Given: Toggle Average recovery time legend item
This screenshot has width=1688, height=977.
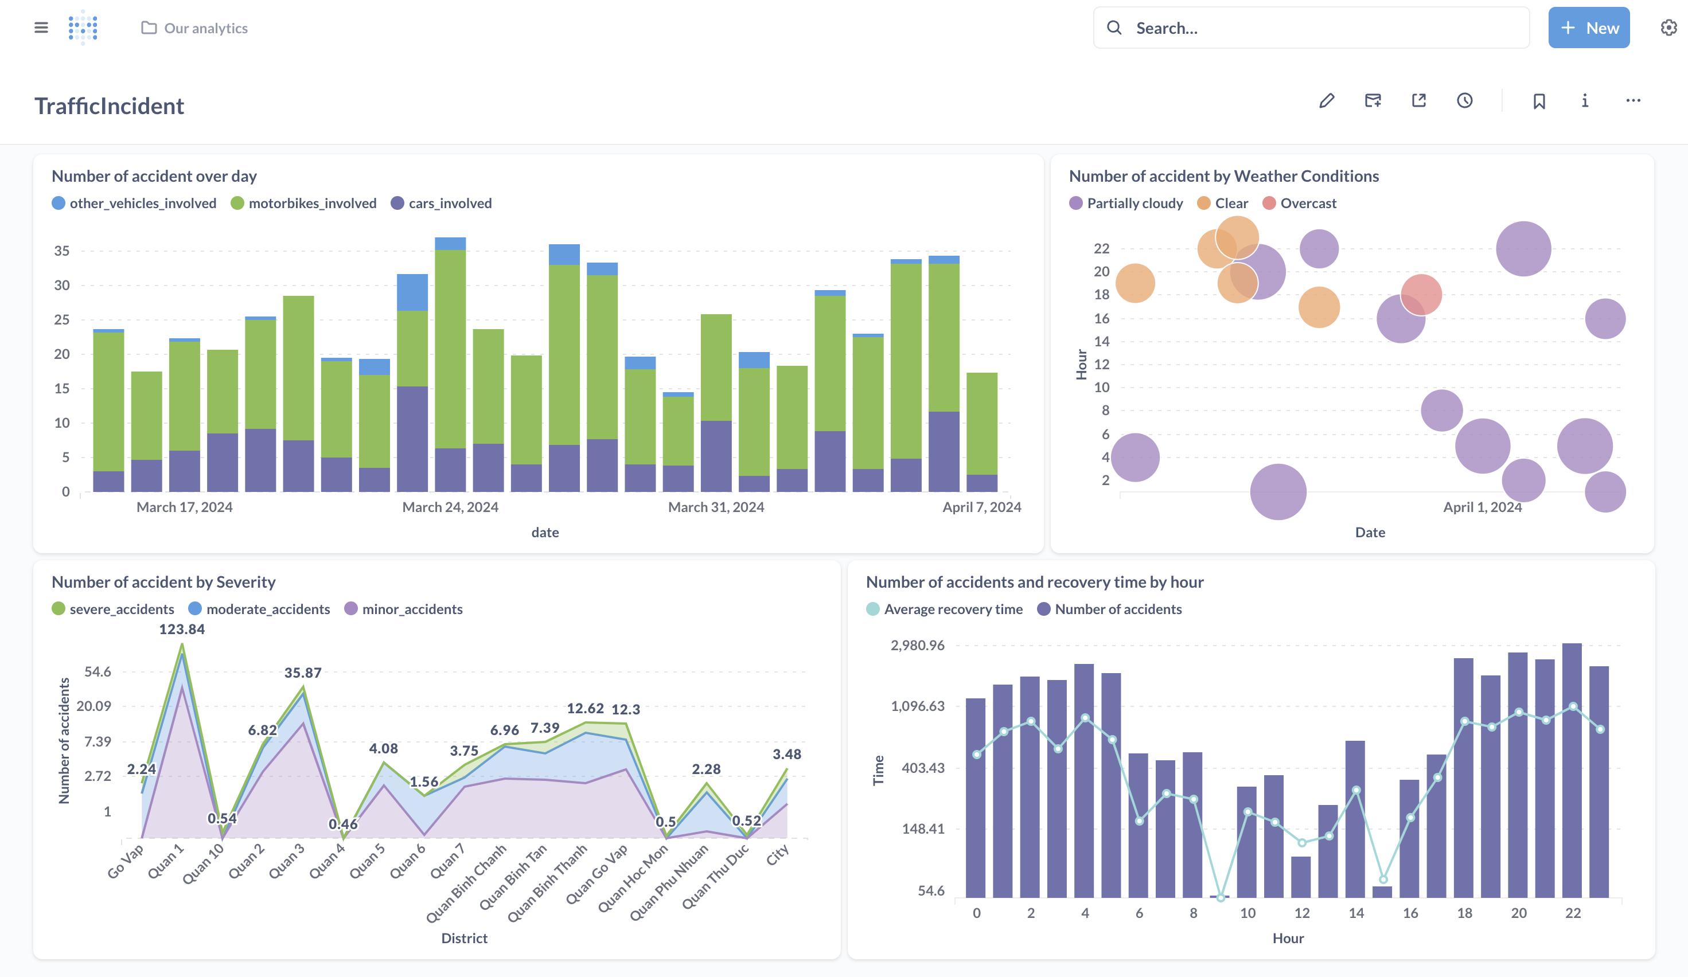Looking at the screenshot, I should pyautogui.click(x=945, y=609).
